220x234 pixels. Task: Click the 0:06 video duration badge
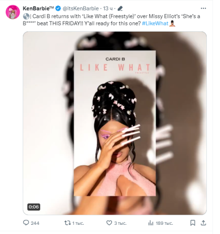(x=33, y=207)
